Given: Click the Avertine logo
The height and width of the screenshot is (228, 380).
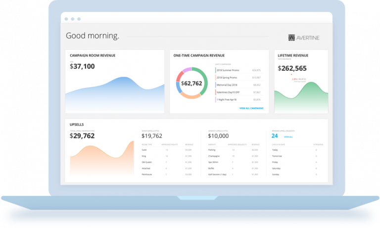Looking at the screenshot, I should 304,37.
